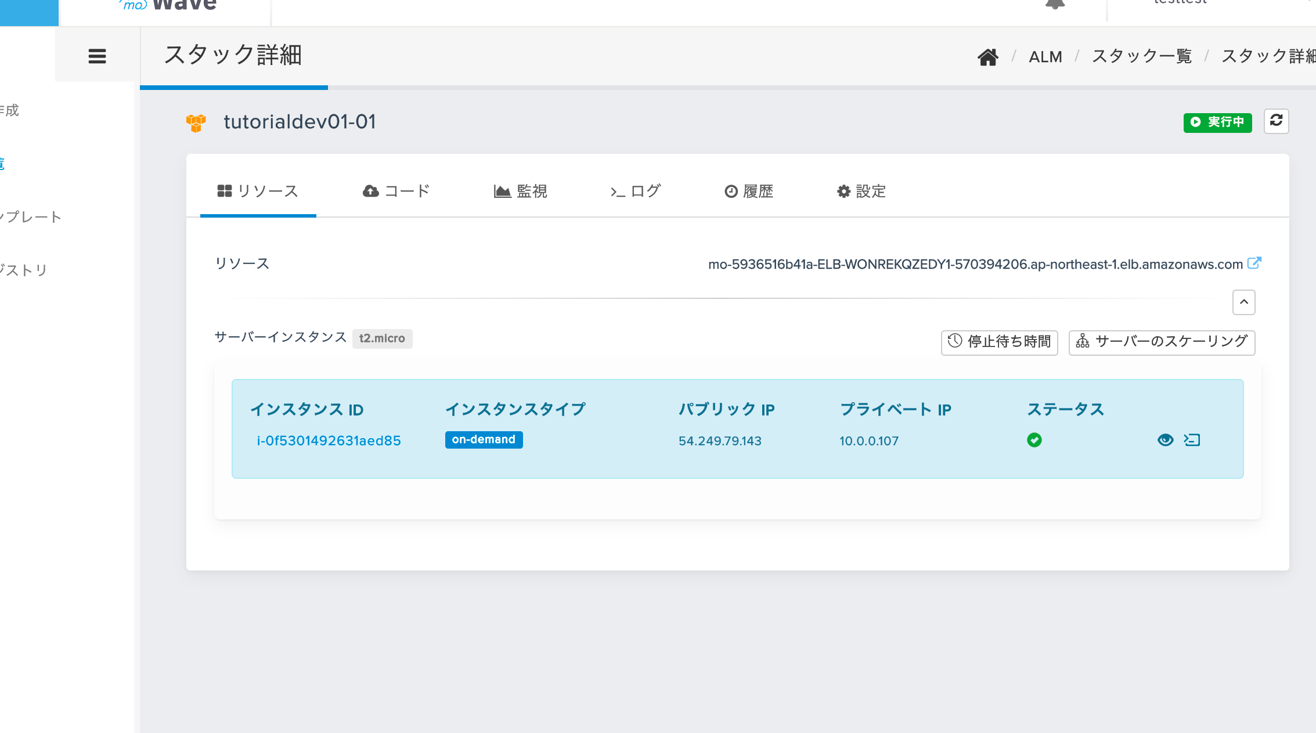Collapse the resource section chevron
The image size is (1316, 733).
click(x=1243, y=302)
